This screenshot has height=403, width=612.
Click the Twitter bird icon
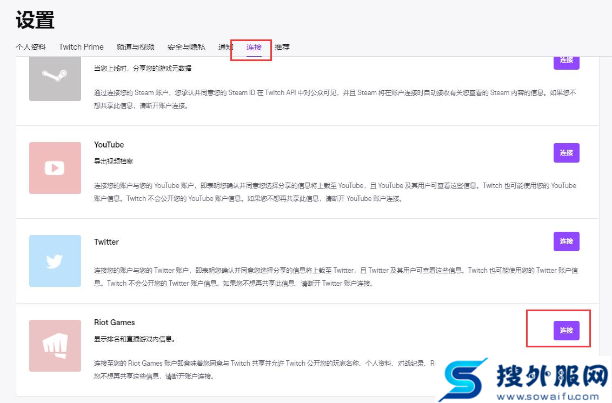(55, 261)
